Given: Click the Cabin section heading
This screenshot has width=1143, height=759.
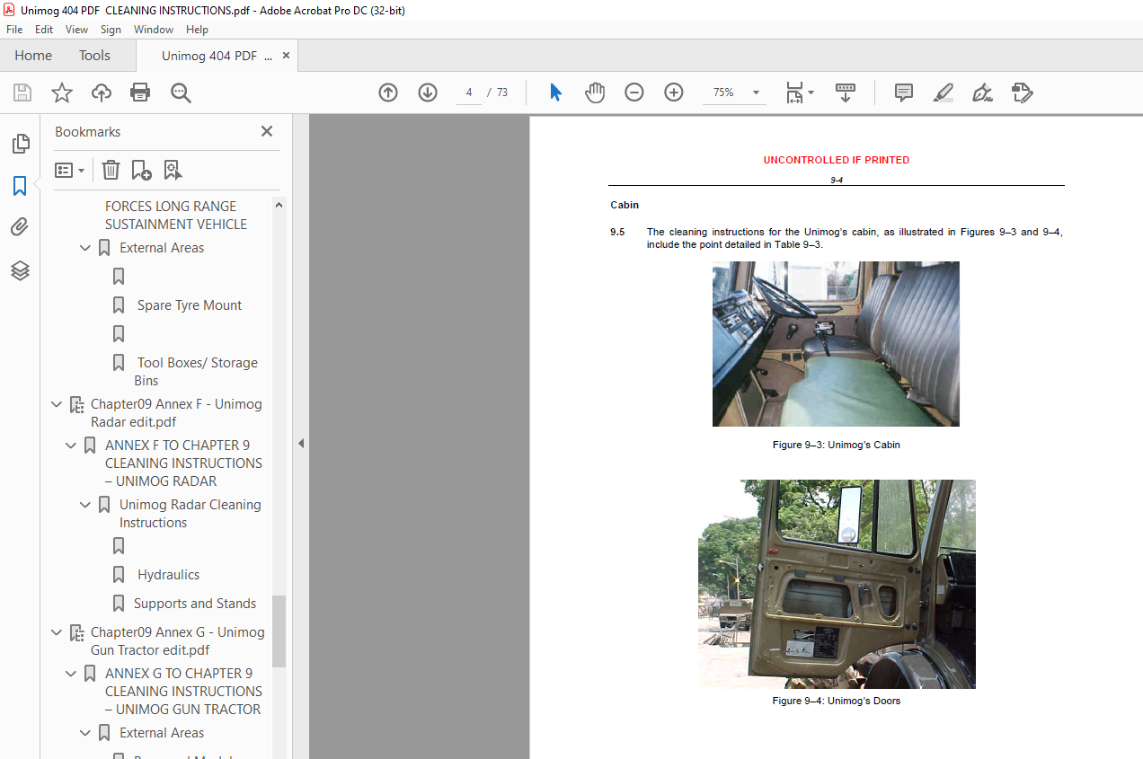Looking at the screenshot, I should tap(625, 205).
